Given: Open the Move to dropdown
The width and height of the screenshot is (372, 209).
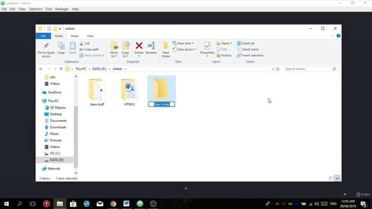Looking at the screenshot, I should point(114,49).
